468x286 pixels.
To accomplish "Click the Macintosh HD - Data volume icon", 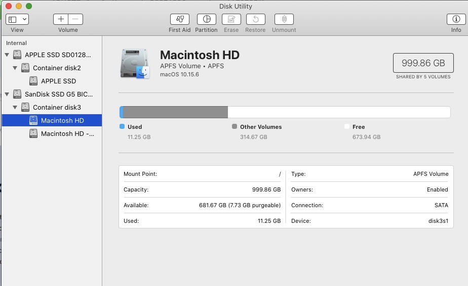I will point(33,133).
